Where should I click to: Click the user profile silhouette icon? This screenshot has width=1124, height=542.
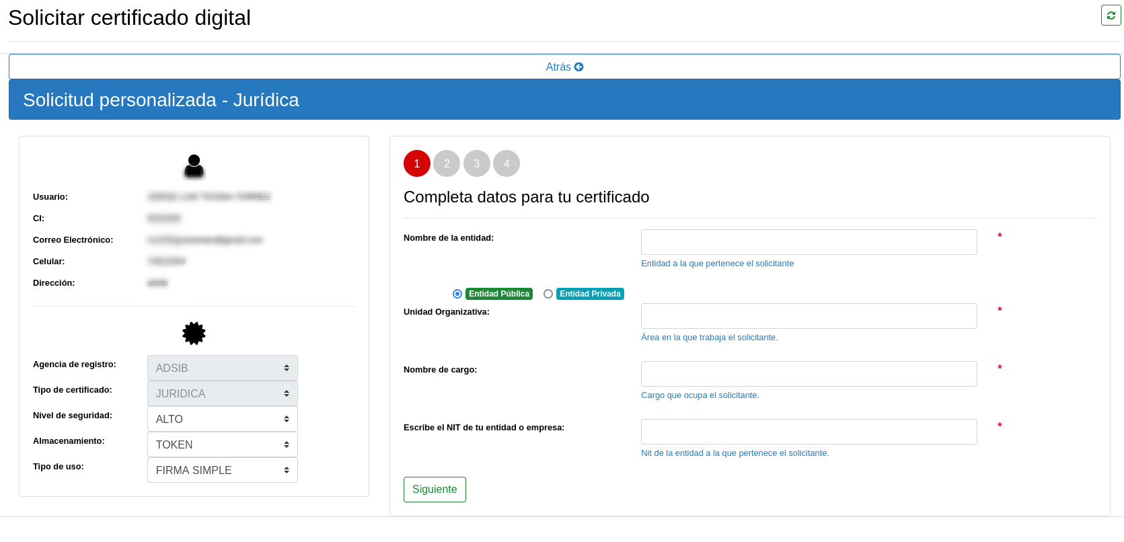click(194, 166)
